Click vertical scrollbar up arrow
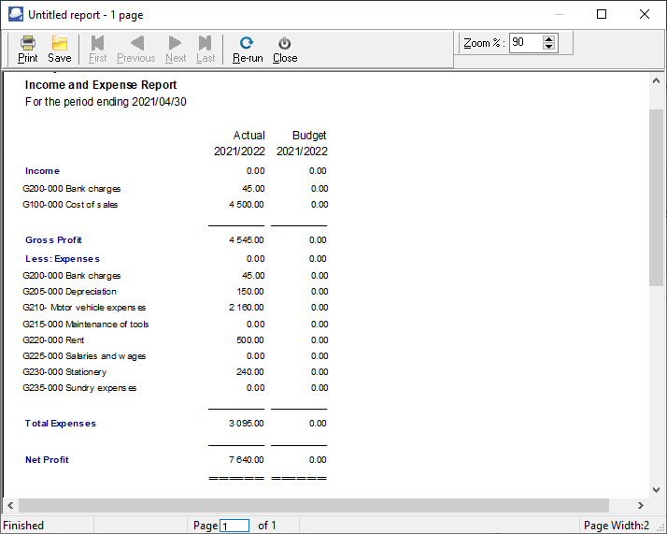Viewport: 667px width, 534px height. [656, 80]
